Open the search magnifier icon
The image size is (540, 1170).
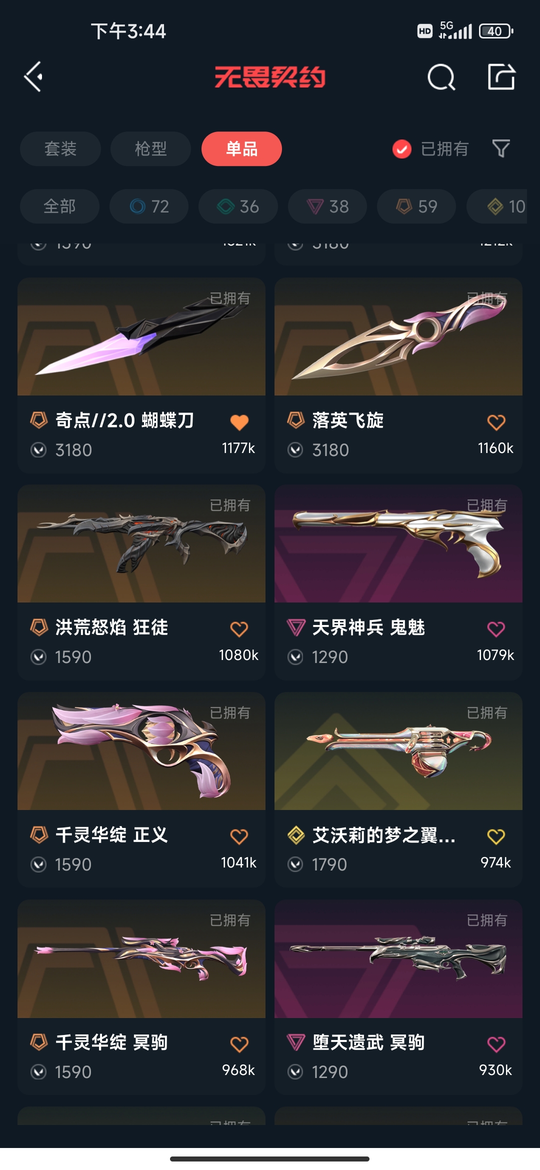click(x=441, y=77)
